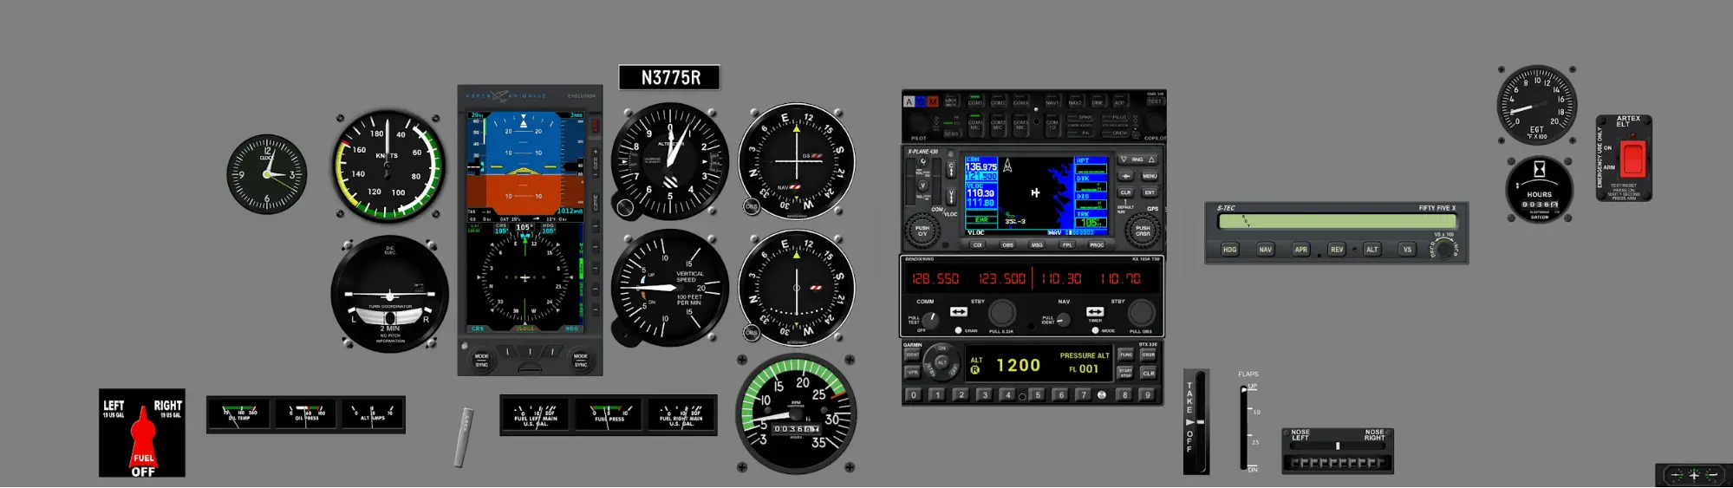The height and width of the screenshot is (488, 1733).
Task: Engage APR mode on S-TEC autopilot
Action: point(1300,250)
